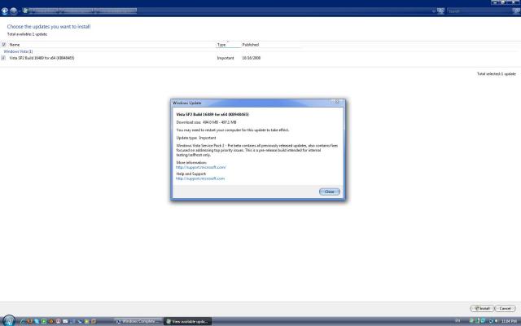Screen dimensions: 521x326
Task: Click the refresh icon beside address bar
Action: click(x=440, y=11)
